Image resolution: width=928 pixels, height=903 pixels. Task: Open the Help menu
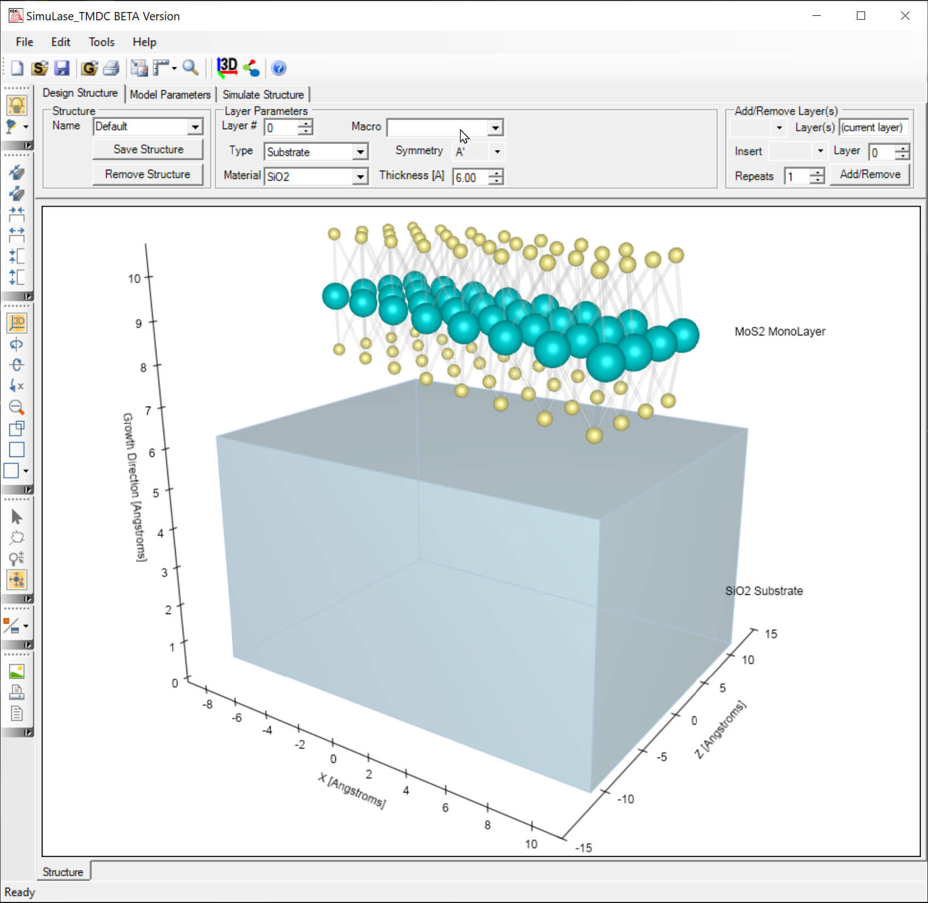tap(144, 42)
